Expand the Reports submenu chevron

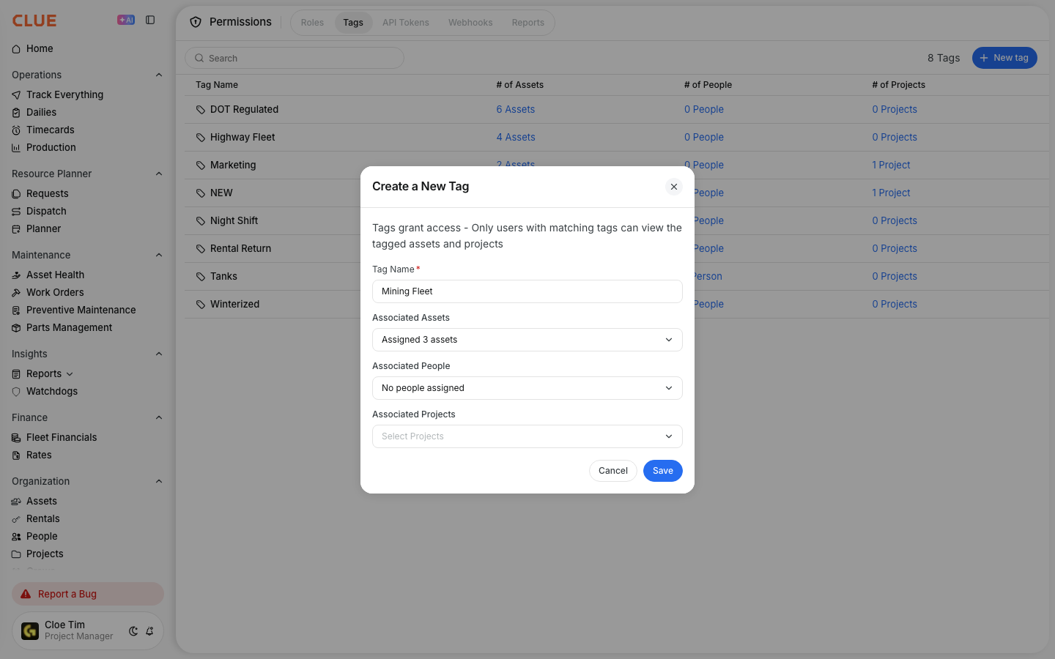[x=70, y=374]
